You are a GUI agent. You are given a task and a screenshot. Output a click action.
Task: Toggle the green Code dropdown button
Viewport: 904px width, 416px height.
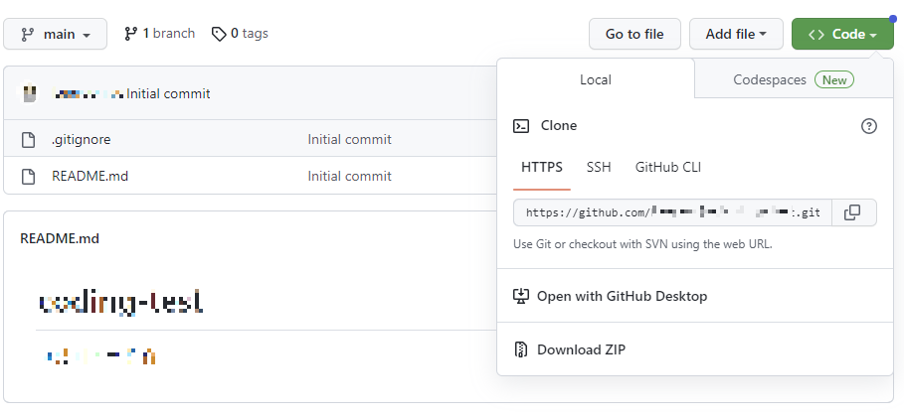pos(843,34)
